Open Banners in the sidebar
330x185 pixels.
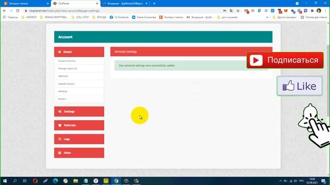[x=79, y=99]
